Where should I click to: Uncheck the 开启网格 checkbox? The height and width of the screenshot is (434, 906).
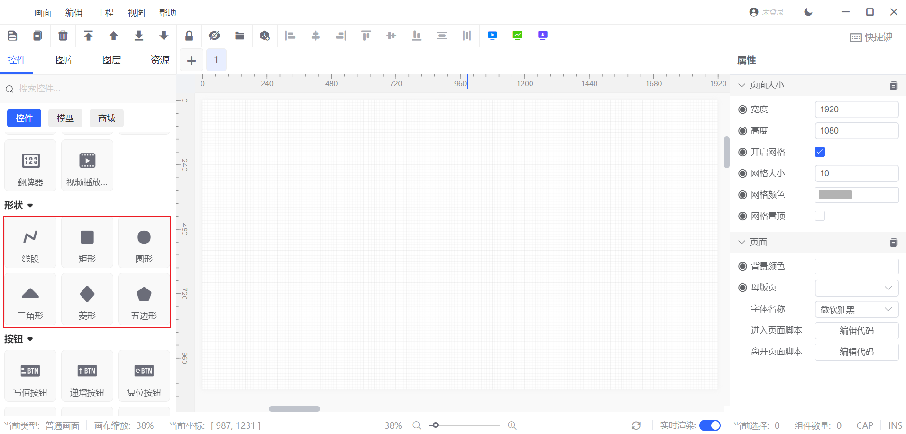coord(820,152)
